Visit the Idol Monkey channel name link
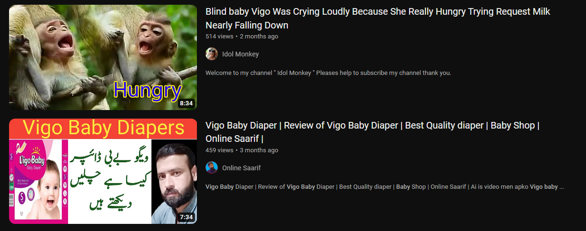Viewport: 586px width, 231px height. [241, 54]
